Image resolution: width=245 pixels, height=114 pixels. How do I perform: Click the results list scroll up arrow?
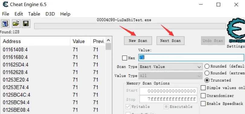click(108, 40)
